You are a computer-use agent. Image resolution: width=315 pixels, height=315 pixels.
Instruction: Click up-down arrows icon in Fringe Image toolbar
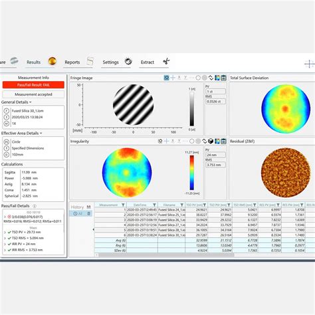(x=211, y=78)
